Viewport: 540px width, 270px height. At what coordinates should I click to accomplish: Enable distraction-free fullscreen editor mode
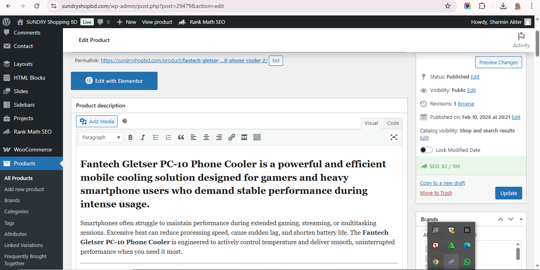coord(394,137)
